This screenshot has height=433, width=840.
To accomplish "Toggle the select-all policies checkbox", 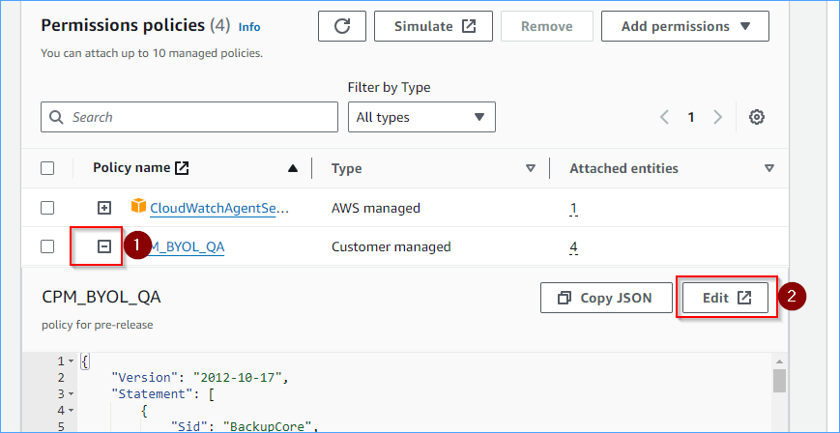I will coord(47,168).
